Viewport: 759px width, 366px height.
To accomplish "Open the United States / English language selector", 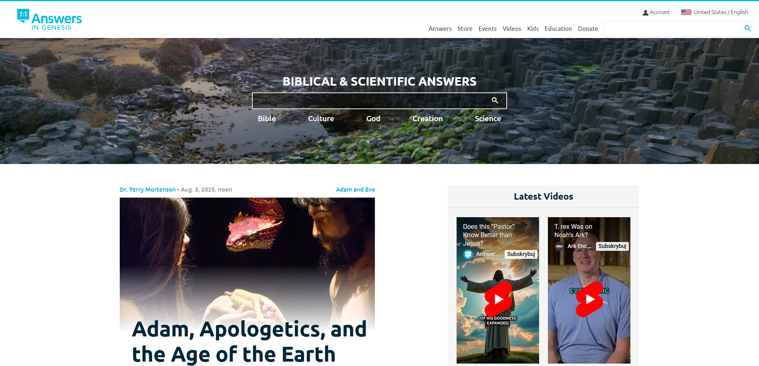I will pyautogui.click(x=715, y=12).
